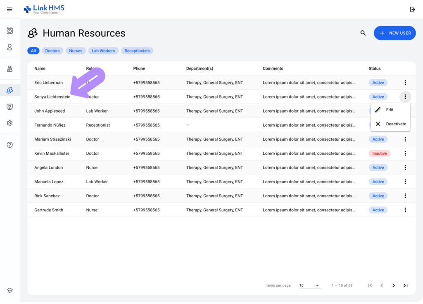Screen dimensions: 423x304
Task: Select the Human Resources sidebar icon
Action: (x=10, y=90)
